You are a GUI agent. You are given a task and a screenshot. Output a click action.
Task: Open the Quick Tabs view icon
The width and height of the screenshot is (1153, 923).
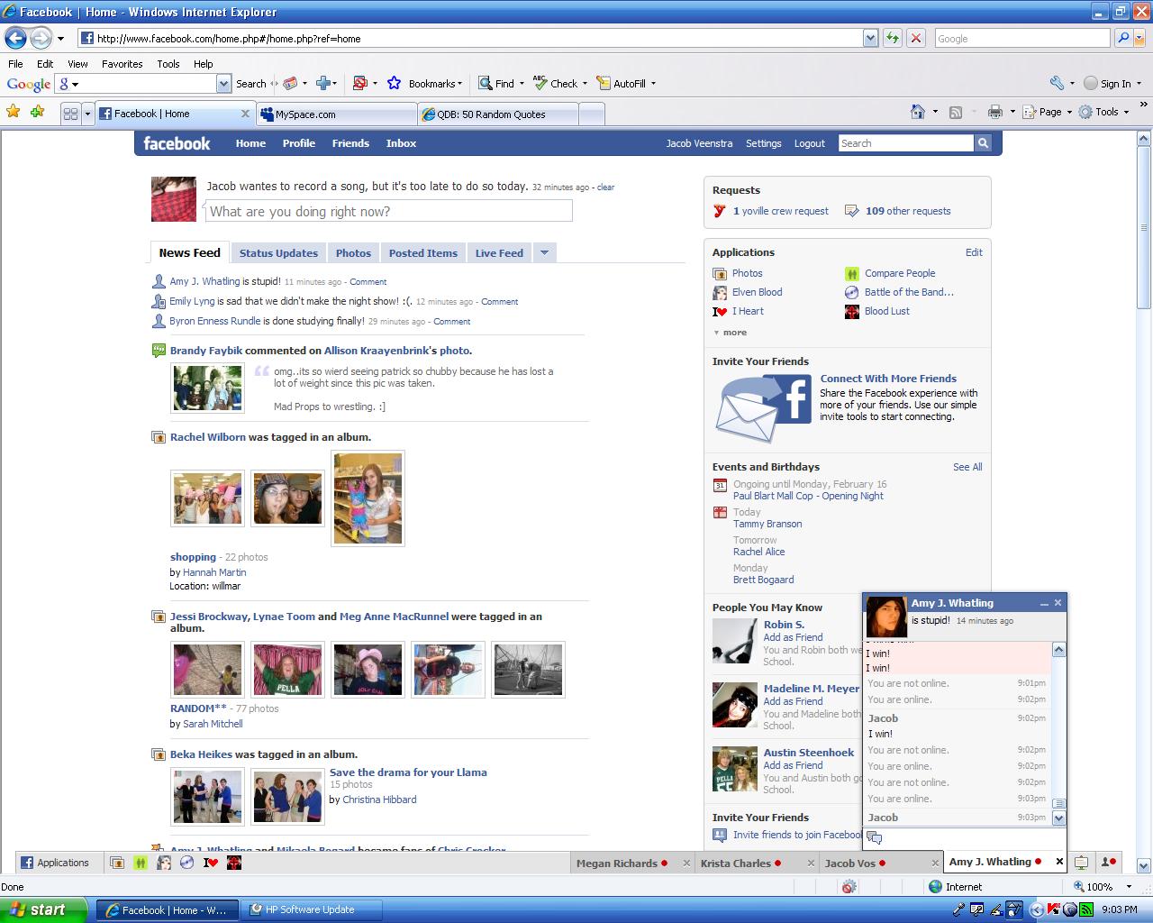click(x=70, y=114)
